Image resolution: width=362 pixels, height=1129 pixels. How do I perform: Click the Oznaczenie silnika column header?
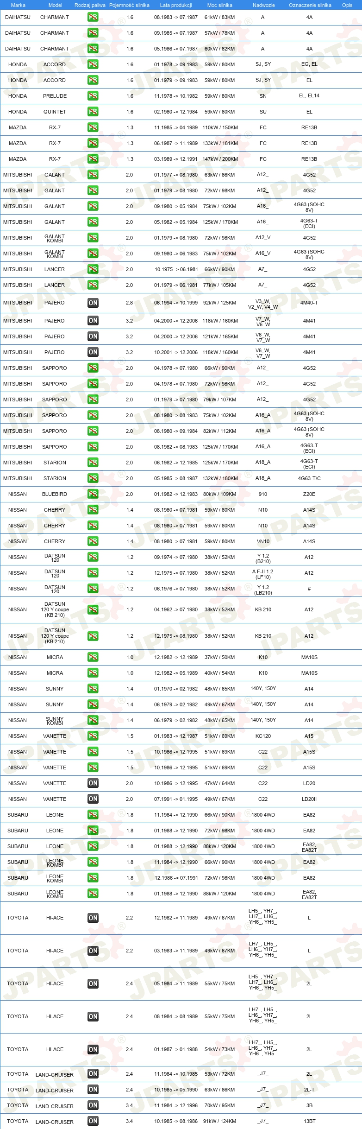[310, 5]
